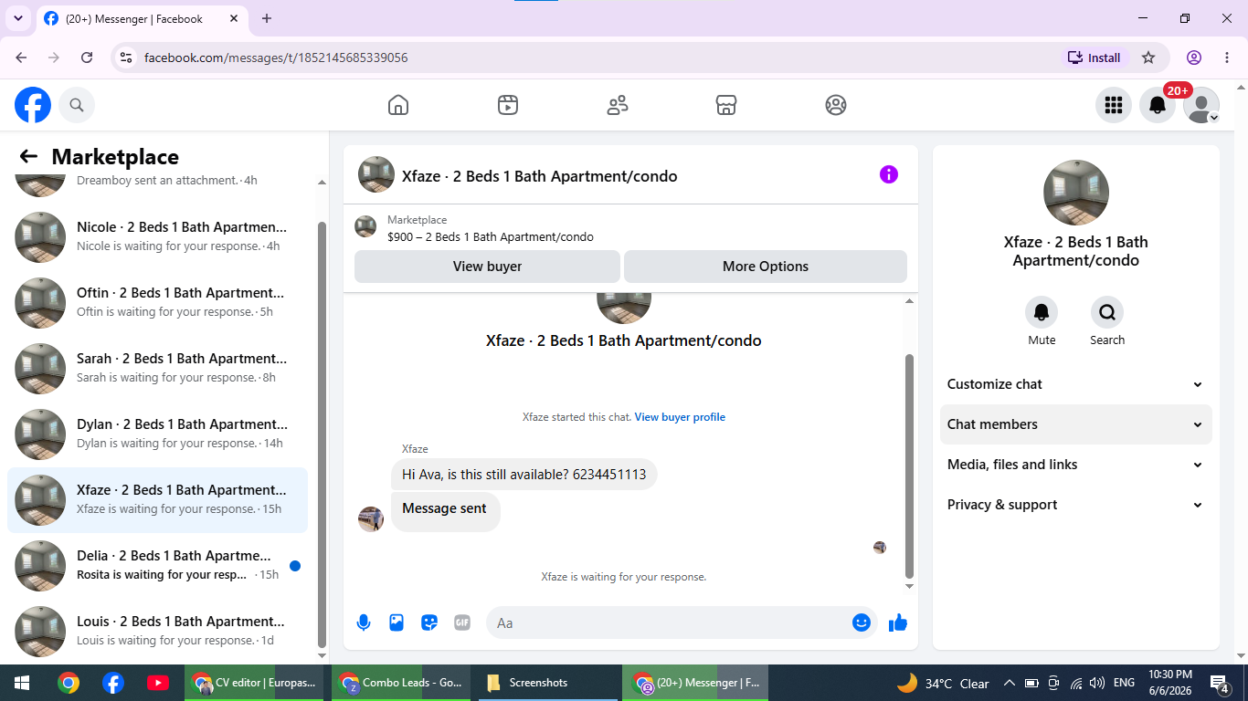Choose a GIF from the GIF icon
This screenshot has height=701, width=1248.
[462, 623]
